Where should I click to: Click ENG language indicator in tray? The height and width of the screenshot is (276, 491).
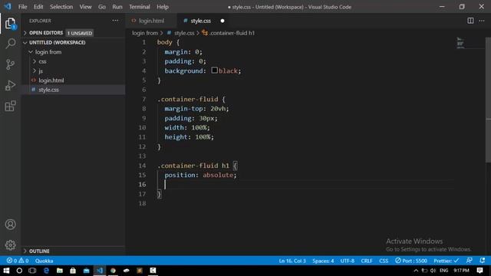pos(443,271)
